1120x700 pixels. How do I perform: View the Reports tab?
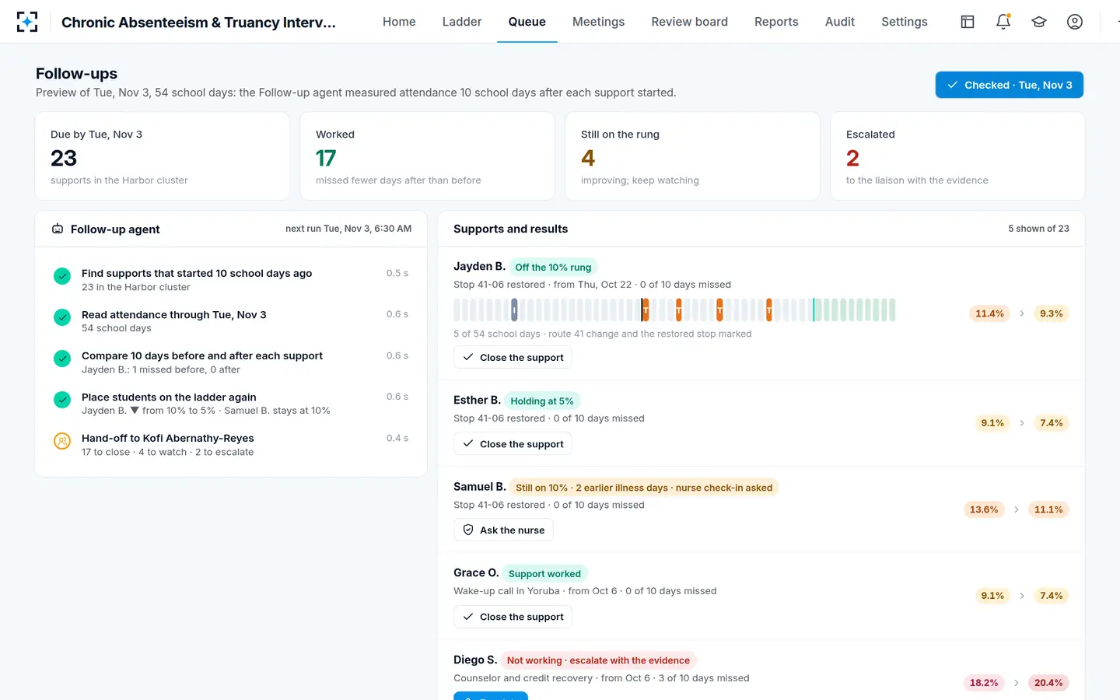coord(776,22)
